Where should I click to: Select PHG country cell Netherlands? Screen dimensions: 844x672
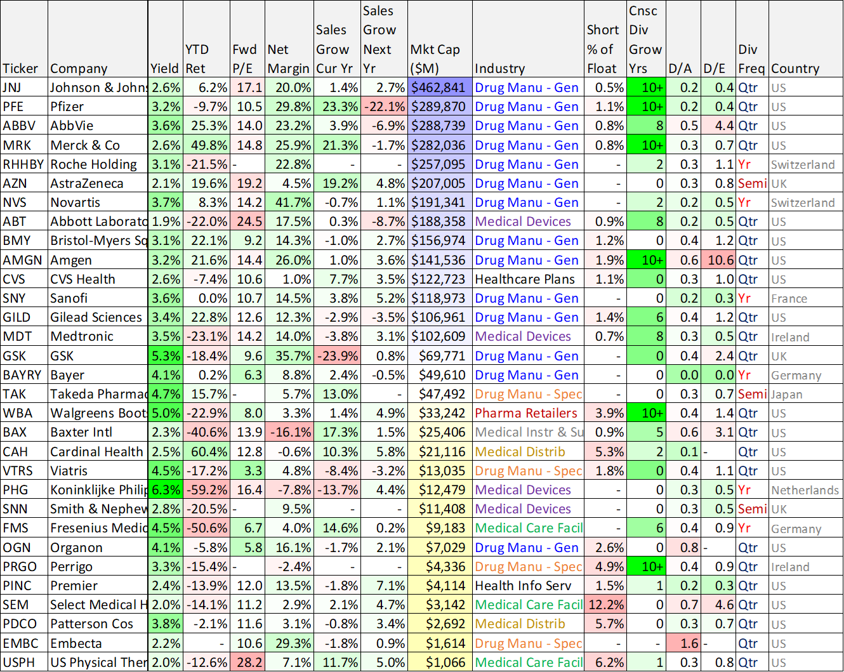click(x=806, y=490)
